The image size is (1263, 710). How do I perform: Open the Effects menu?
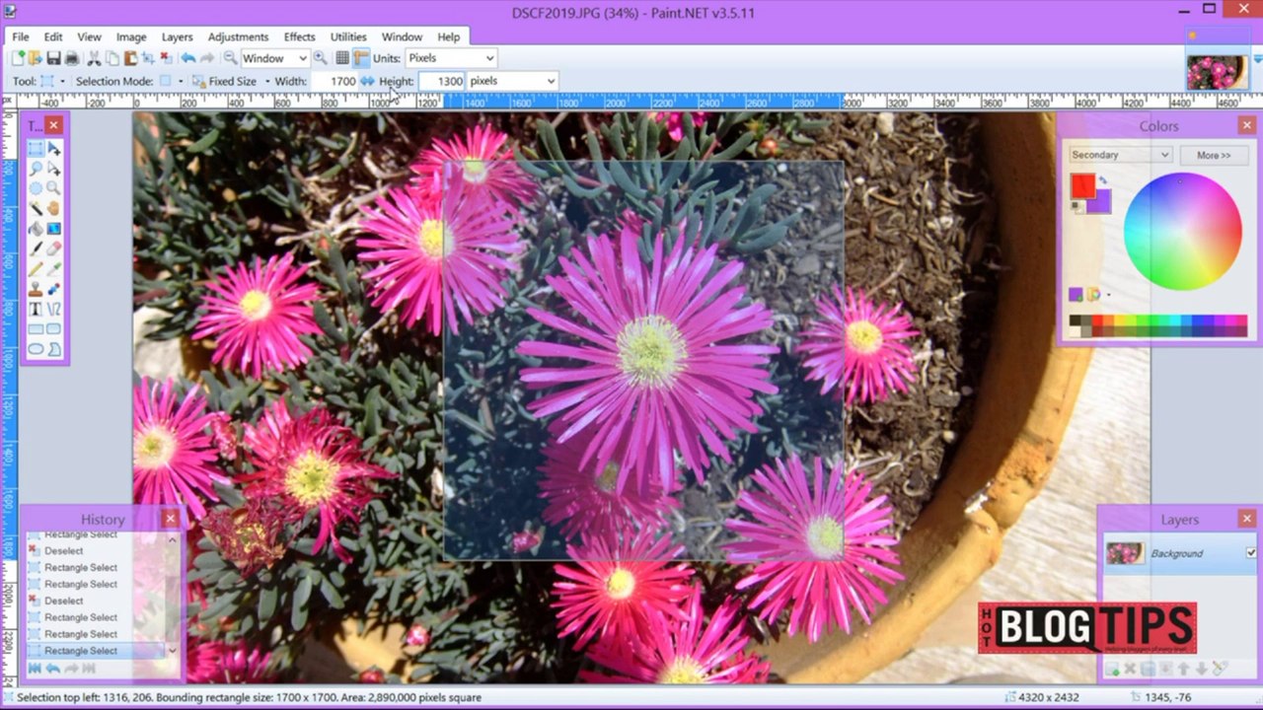click(300, 36)
